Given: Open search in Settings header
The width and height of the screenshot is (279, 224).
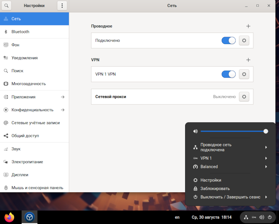Looking at the screenshot, I should coord(6,6).
